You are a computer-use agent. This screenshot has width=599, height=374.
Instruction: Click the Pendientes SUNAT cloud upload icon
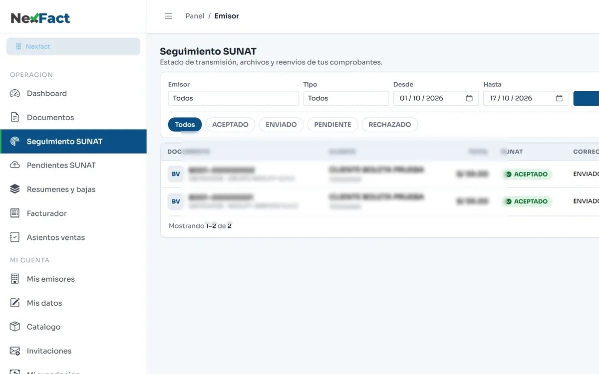[x=15, y=165]
